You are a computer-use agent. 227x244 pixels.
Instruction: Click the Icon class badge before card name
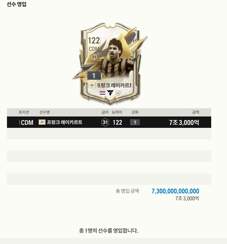click(x=92, y=85)
